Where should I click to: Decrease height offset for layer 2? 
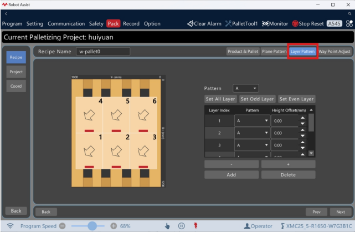302,136
